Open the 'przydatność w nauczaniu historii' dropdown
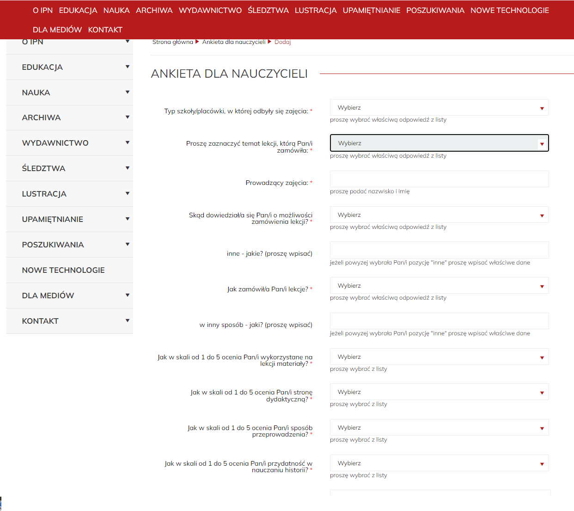Viewport: 574px width, 511px height. point(439,463)
